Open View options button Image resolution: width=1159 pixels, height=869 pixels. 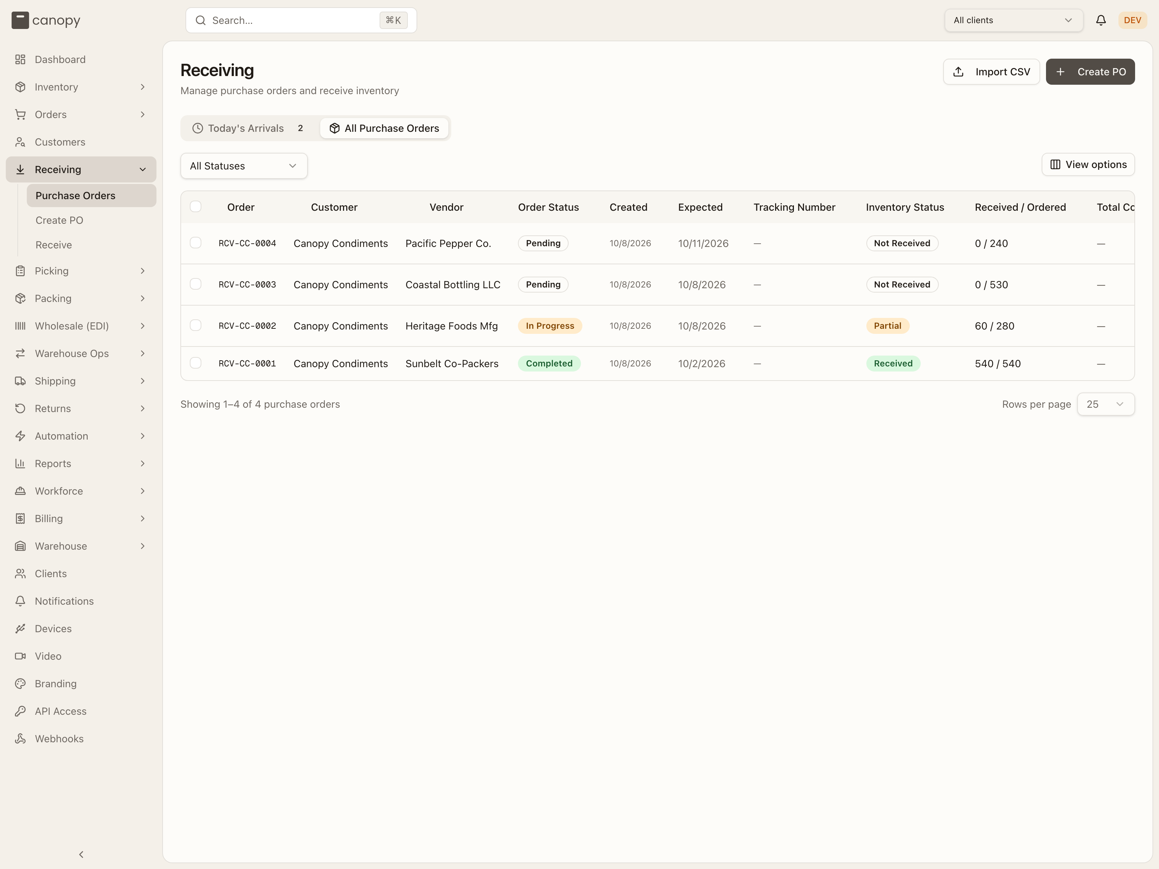(x=1088, y=164)
